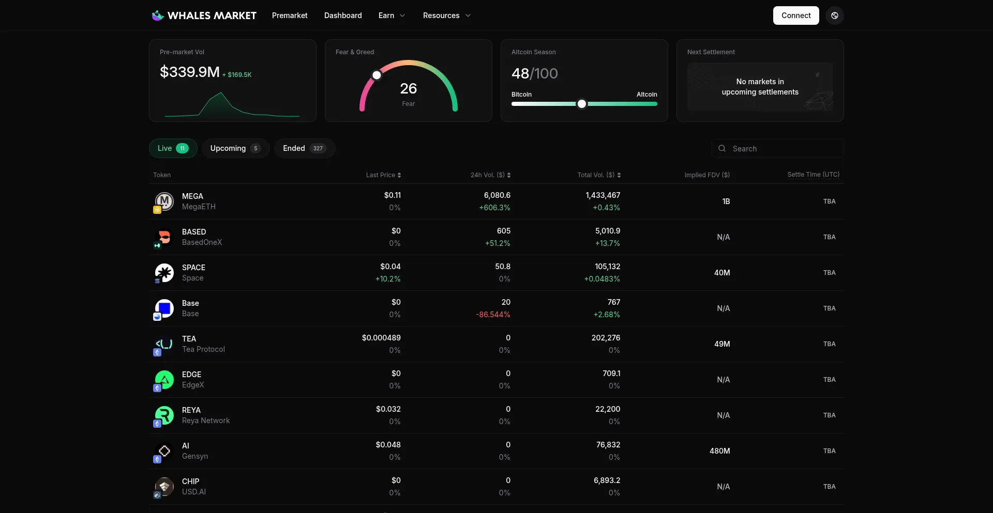993x513 pixels.
Task: Open the BasedOneX token name
Action: click(x=202, y=242)
